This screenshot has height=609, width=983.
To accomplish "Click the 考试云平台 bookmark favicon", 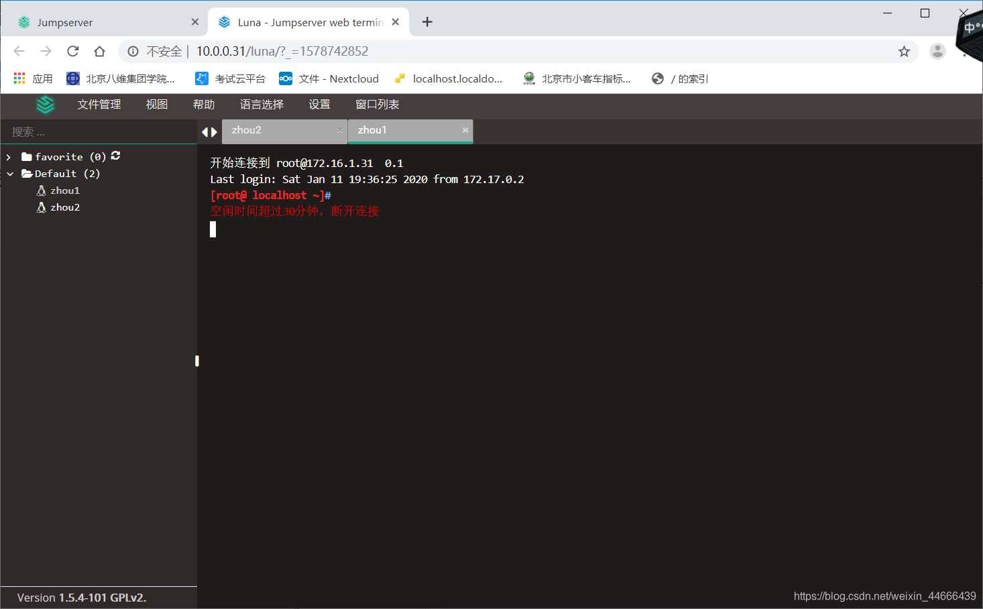I will [x=202, y=78].
